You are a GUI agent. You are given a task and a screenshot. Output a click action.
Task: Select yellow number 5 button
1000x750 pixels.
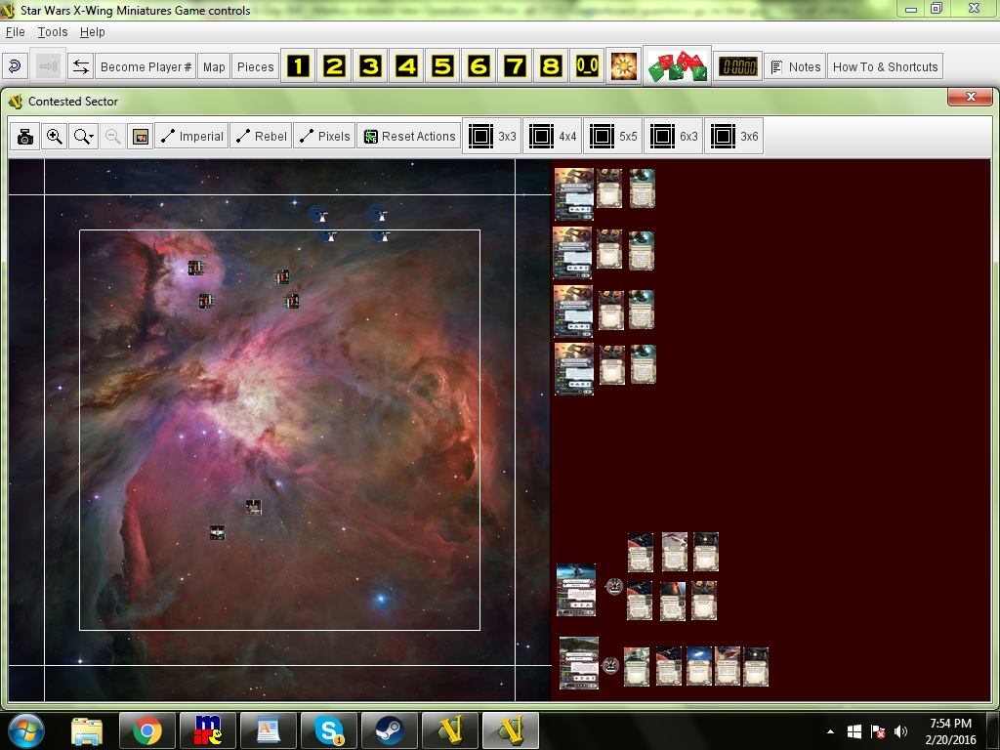(x=442, y=67)
